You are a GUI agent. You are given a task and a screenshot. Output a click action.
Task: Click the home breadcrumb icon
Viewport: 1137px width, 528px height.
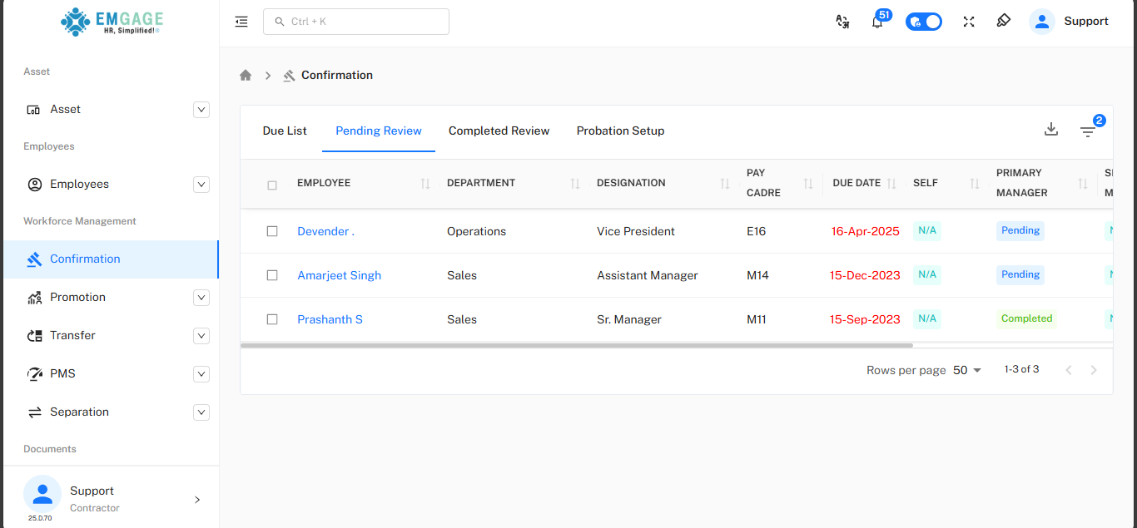pyautogui.click(x=246, y=75)
